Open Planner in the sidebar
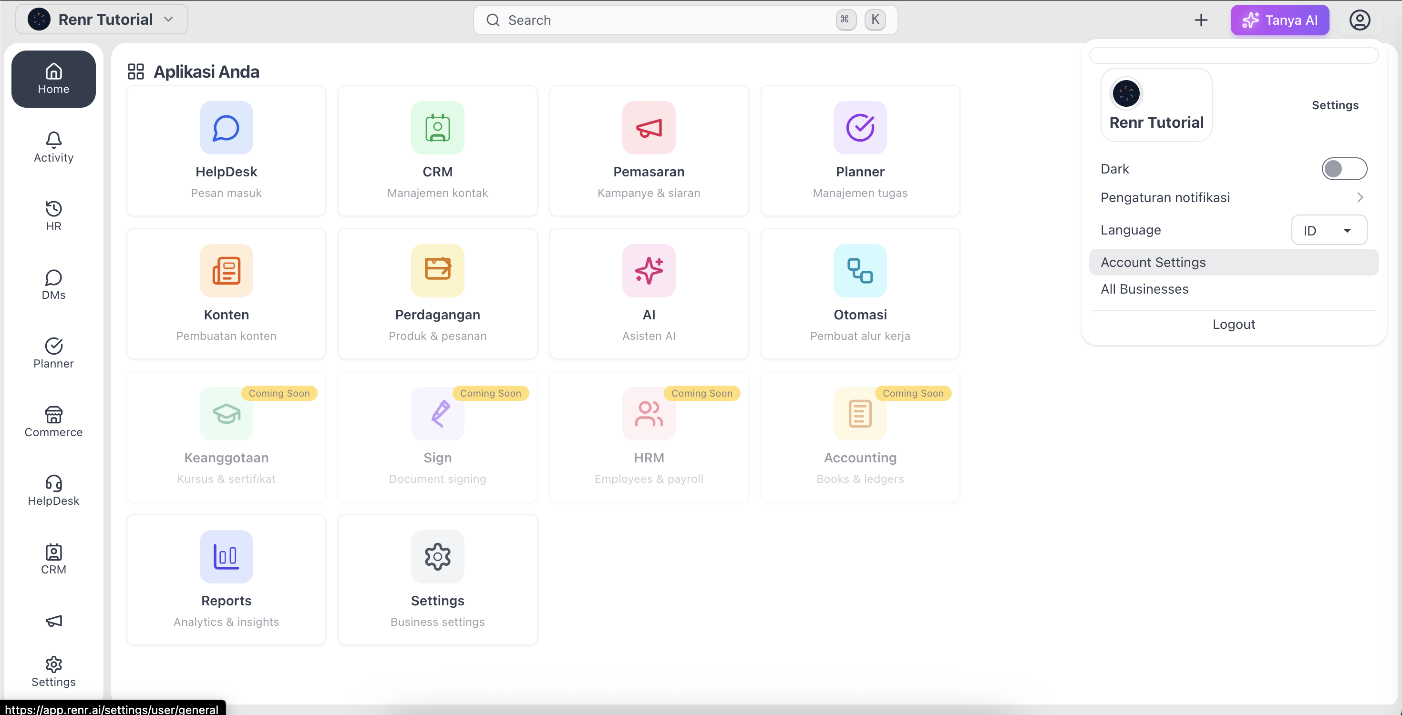 (x=53, y=353)
